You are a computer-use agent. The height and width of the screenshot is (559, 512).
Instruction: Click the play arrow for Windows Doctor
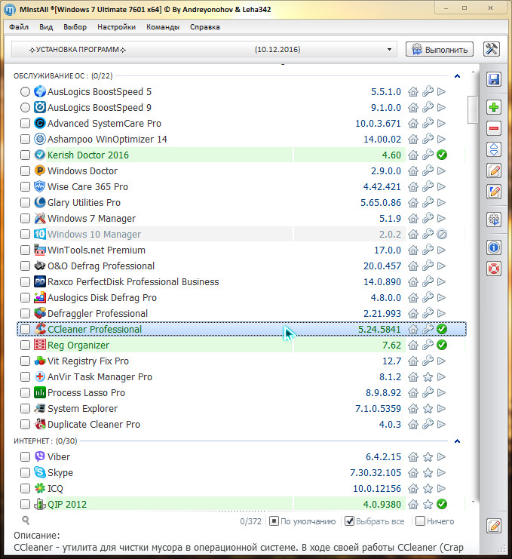[441, 170]
